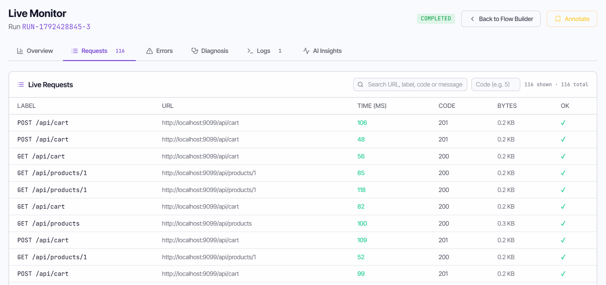
Task: Click the 116 requests count badge
Action: tap(120, 51)
